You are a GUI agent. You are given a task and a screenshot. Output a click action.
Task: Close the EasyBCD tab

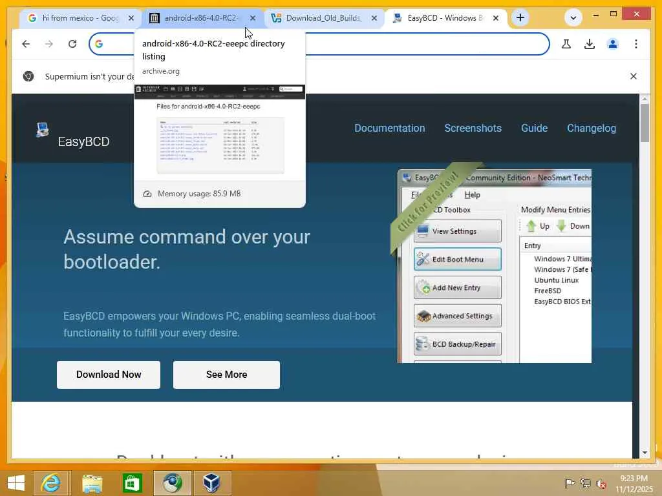pos(496,18)
